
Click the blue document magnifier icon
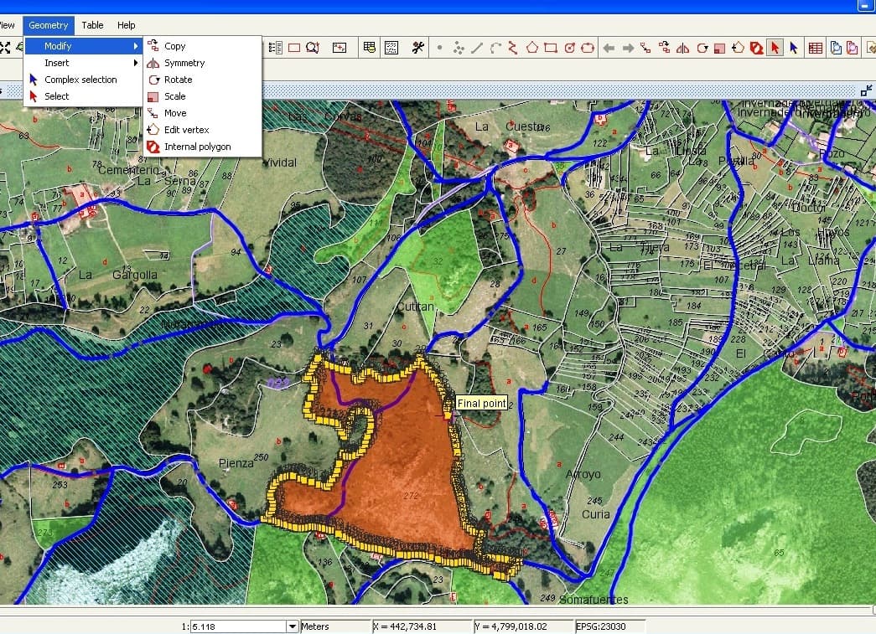tap(836, 48)
